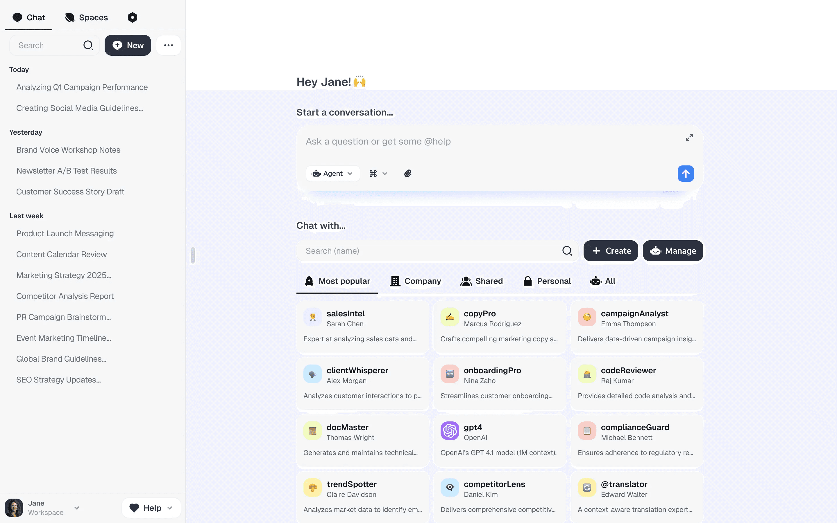Image resolution: width=837 pixels, height=523 pixels.
Task: Show Personal agents tab
Action: (x=547, y=281)
